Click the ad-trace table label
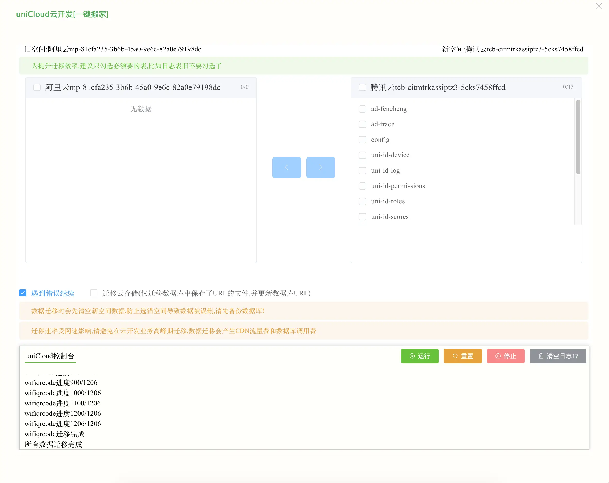Viewport: 609px width, 483px height. pos(382,124)
